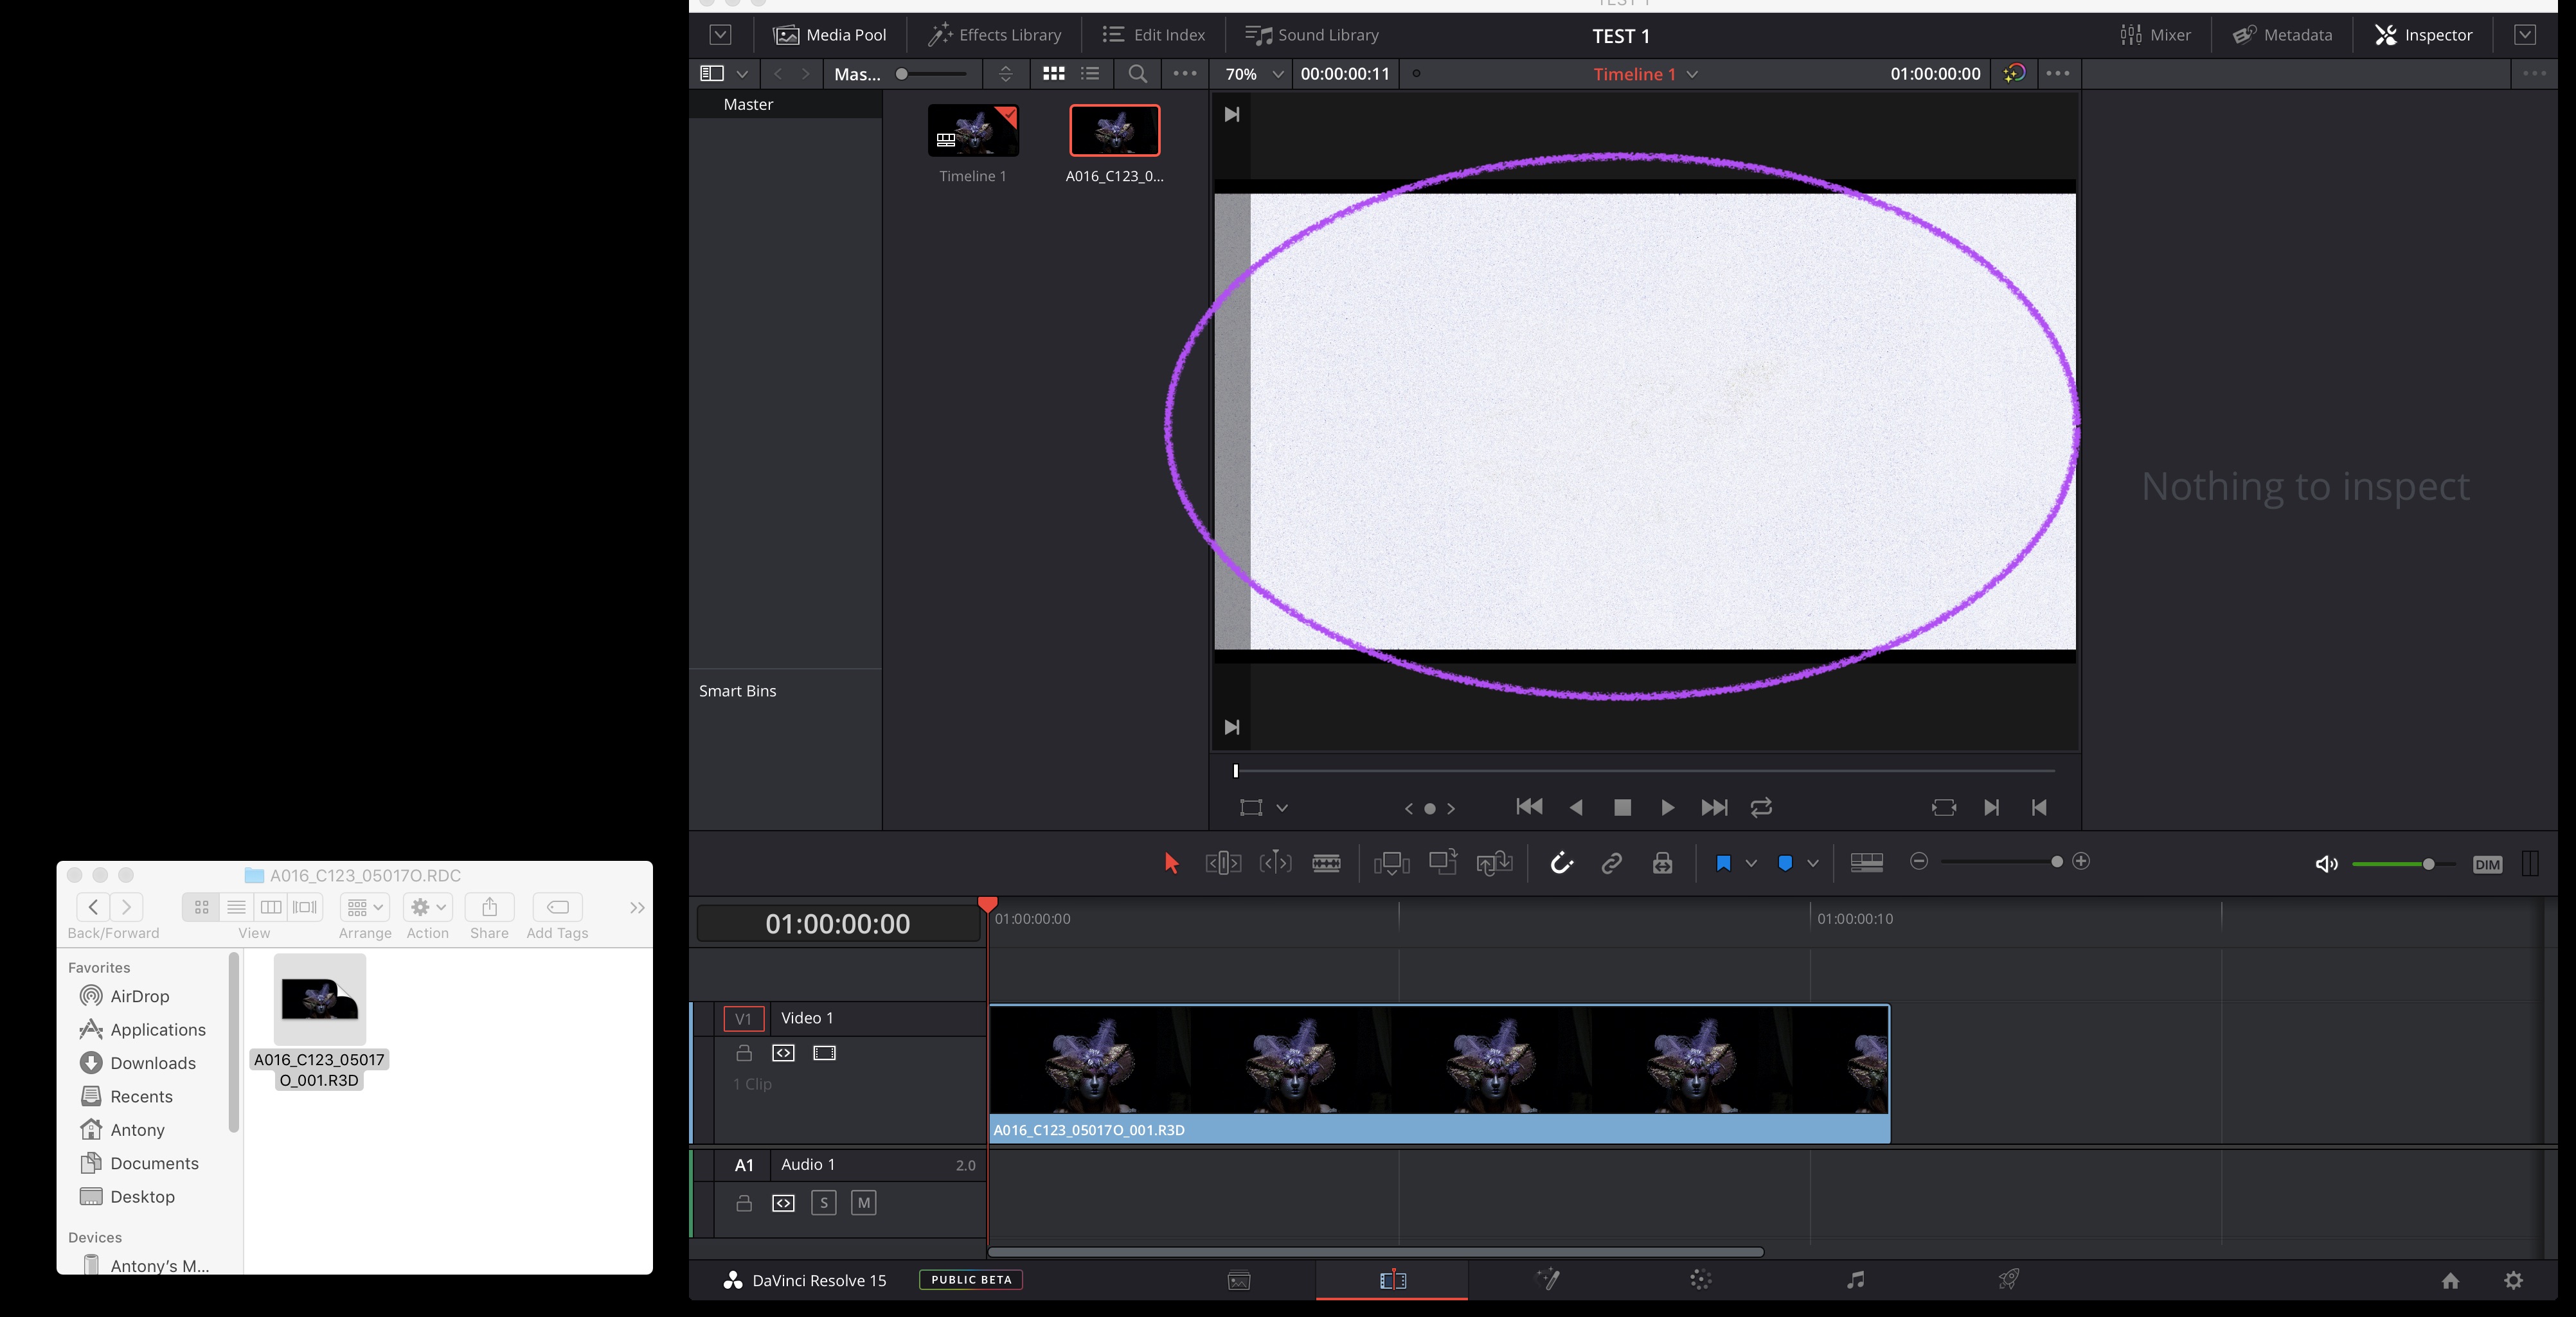Select the Dynamic Trim Mode tool
2576x1317 pixels.
point(1275,863)
